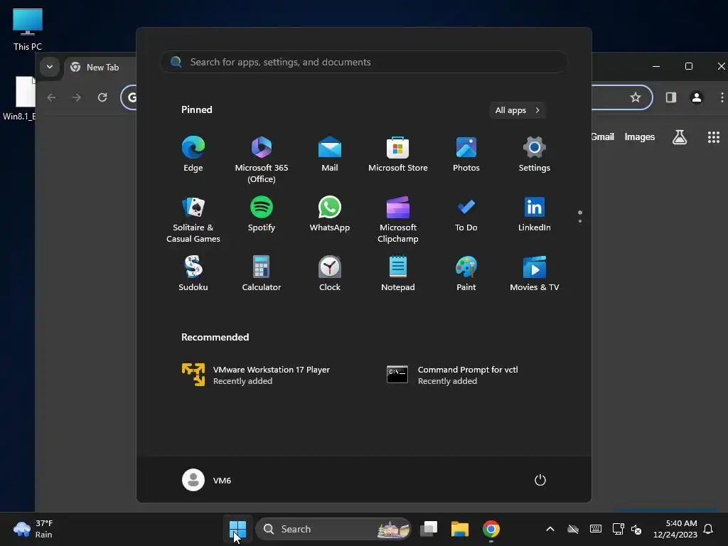Open WhatsApp pinned app
The height and width of the screenshot is (546, 728).
tap(330, 214)
